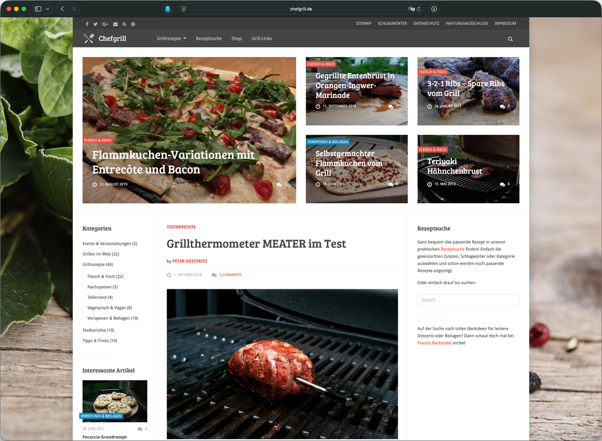
Task: Click the email envelope icon
Action: tap(115, 24)
